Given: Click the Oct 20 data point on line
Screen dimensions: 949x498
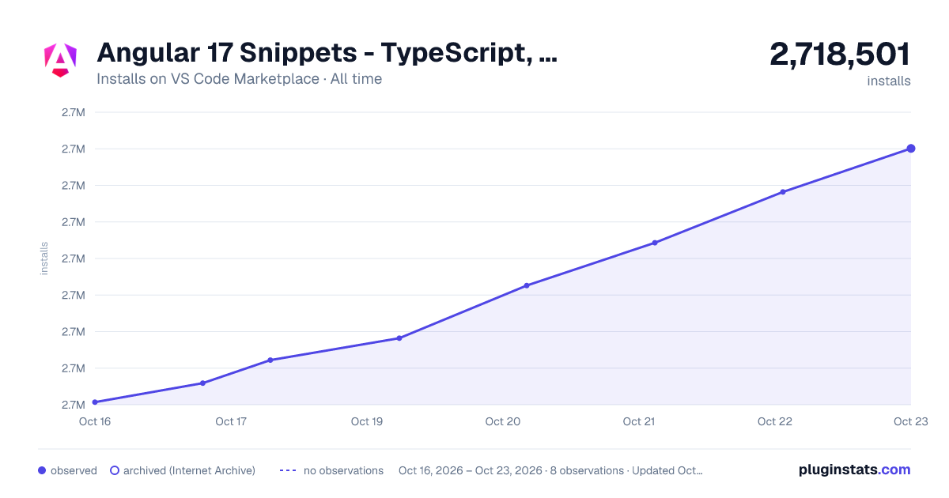Looking at the screenshot, I should coord(527,285).
